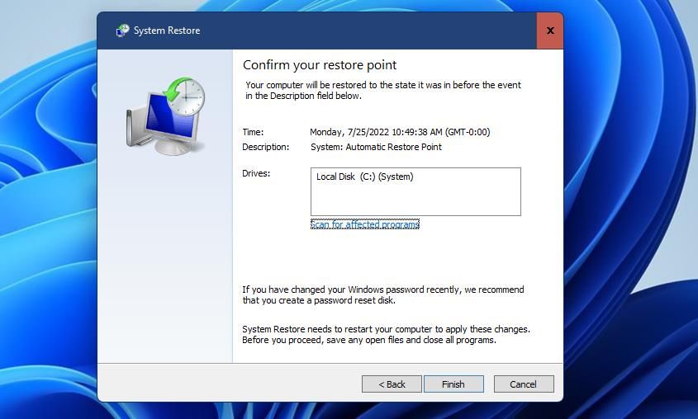Go back with the < Back button
Screen dimensions: 698x419
[x=392, y=384]
